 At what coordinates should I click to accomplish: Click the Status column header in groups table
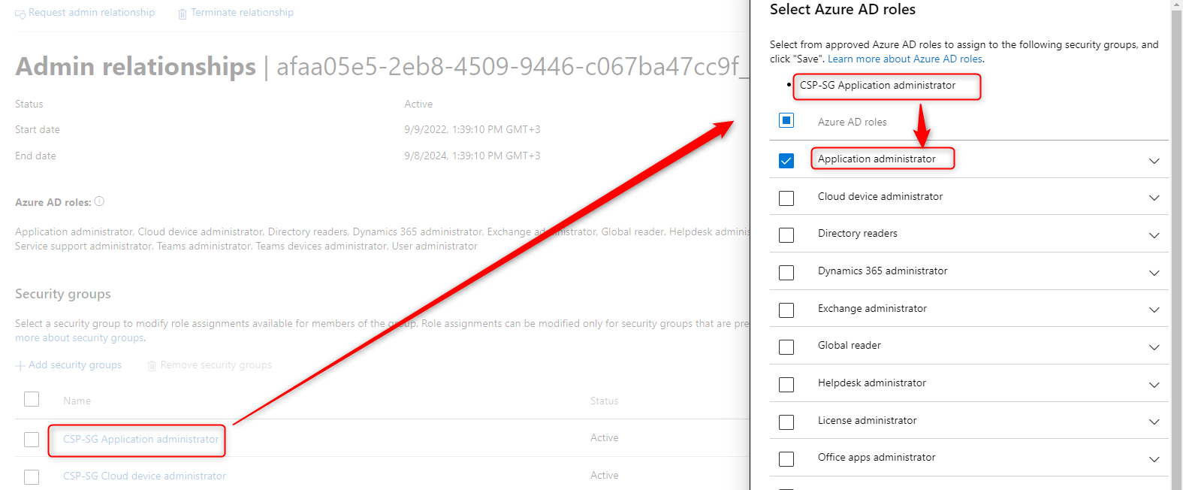pos(604,401)
